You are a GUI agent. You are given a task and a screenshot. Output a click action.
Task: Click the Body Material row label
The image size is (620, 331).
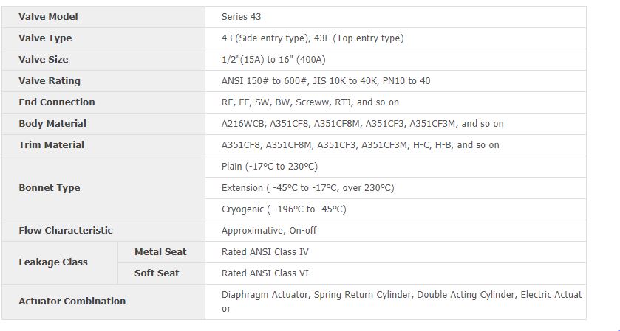[x=52, y=123]
